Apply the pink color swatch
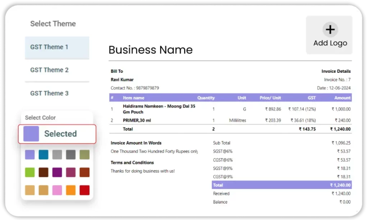 (x=57, y=190)
